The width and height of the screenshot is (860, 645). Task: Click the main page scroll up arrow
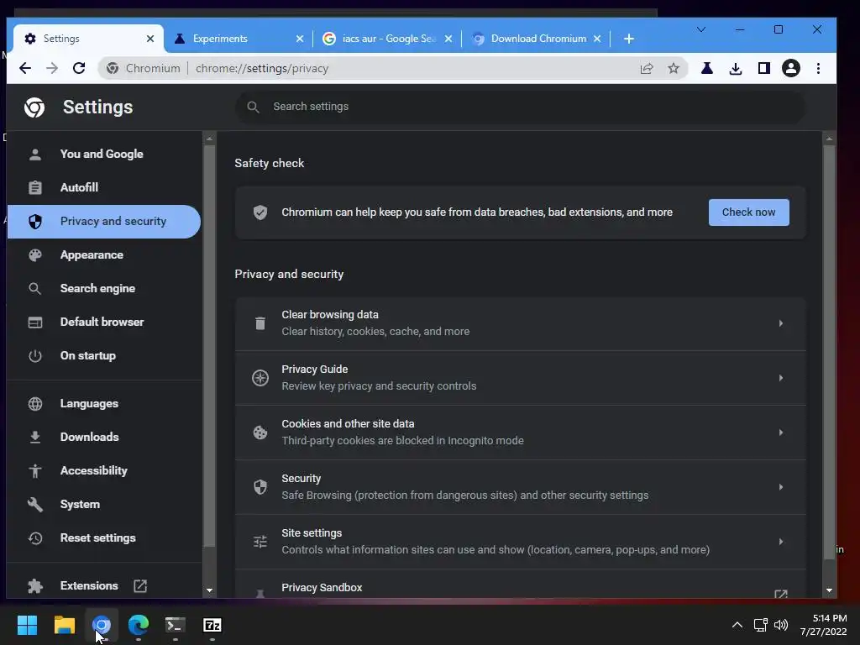point(829,139)
